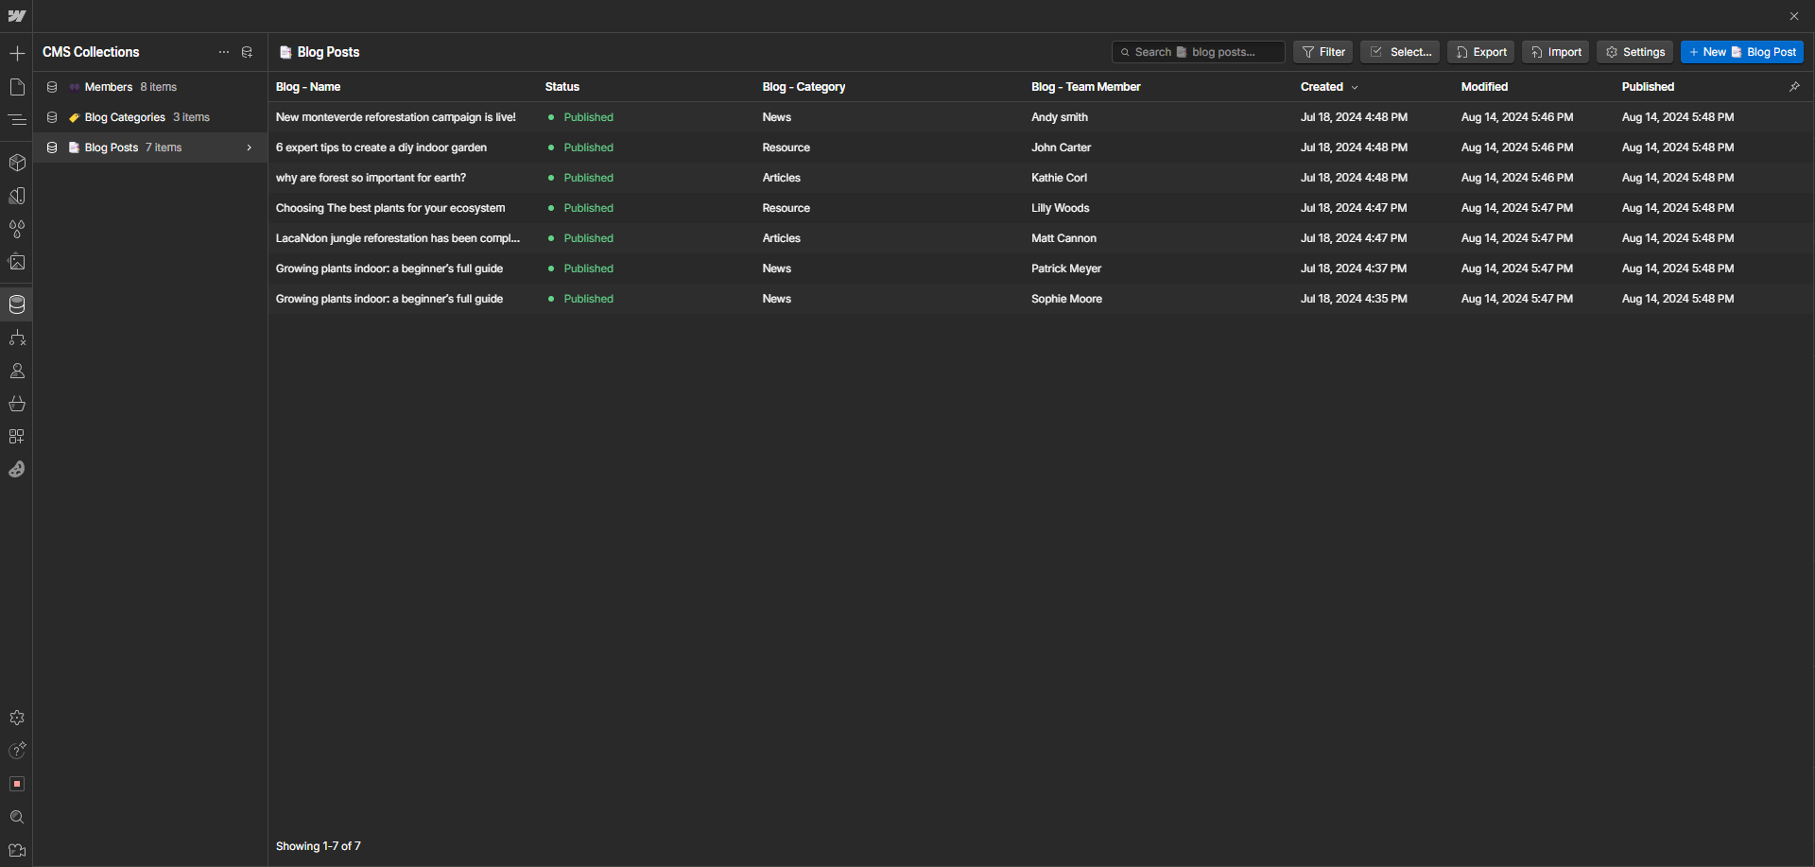
Task: Click "Showing 1-7 of 7" footer text
Action: [319, 846]
